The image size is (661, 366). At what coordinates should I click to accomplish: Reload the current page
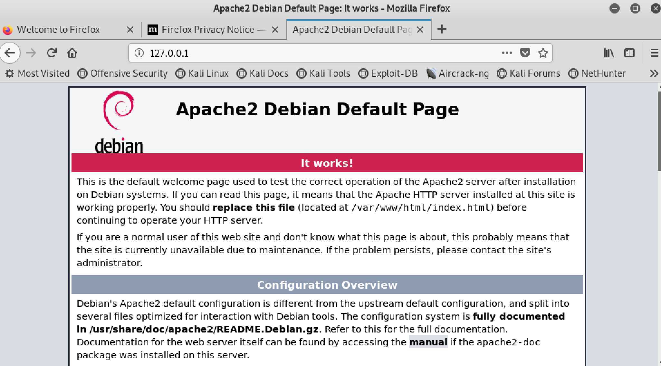point(52,53)
